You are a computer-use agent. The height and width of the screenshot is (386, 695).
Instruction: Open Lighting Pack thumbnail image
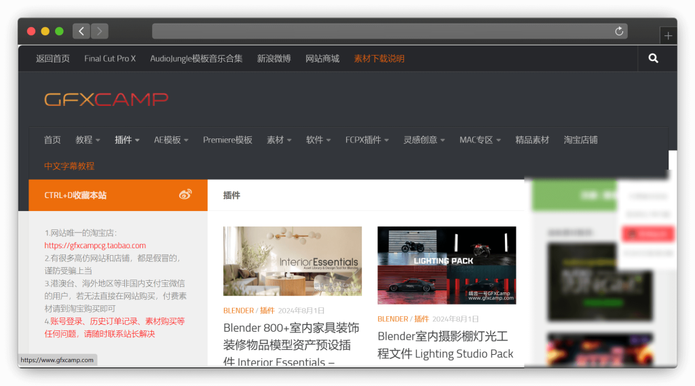click(447, 265)
